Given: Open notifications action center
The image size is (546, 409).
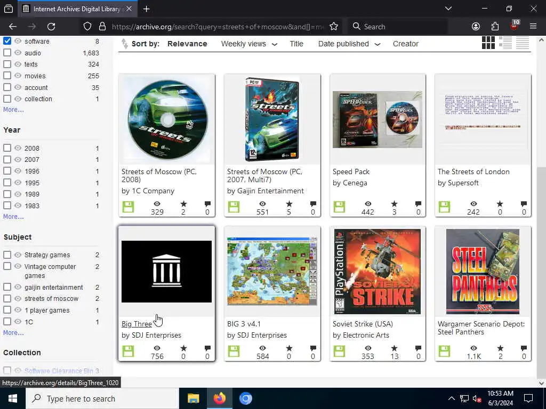Looking at the screenshot, I should 528,398.
